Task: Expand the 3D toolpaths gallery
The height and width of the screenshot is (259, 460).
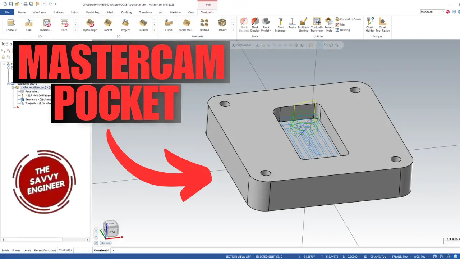Action: [x=154, y=30]
